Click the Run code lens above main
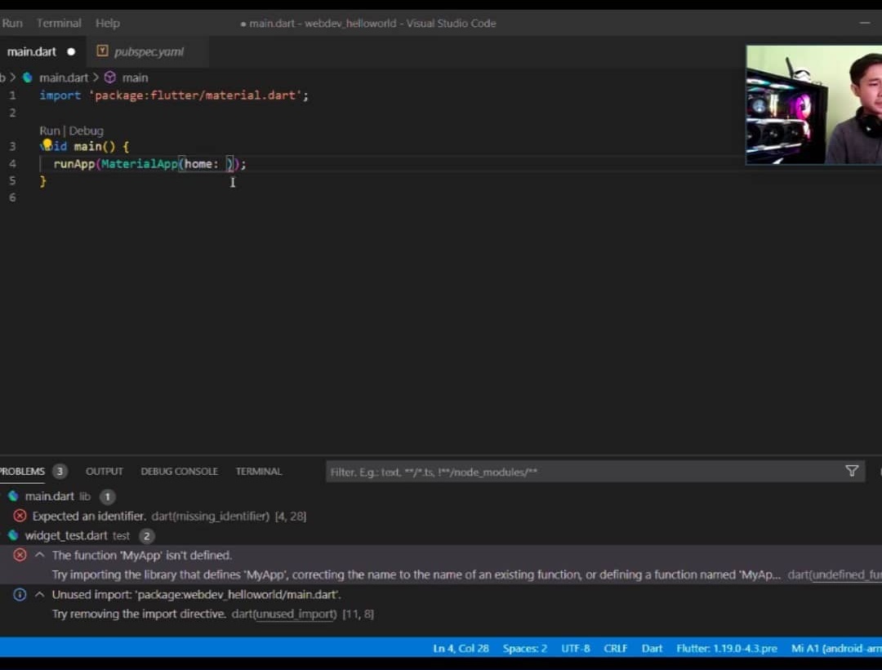 pyautogui.click(x=50, y=131)
